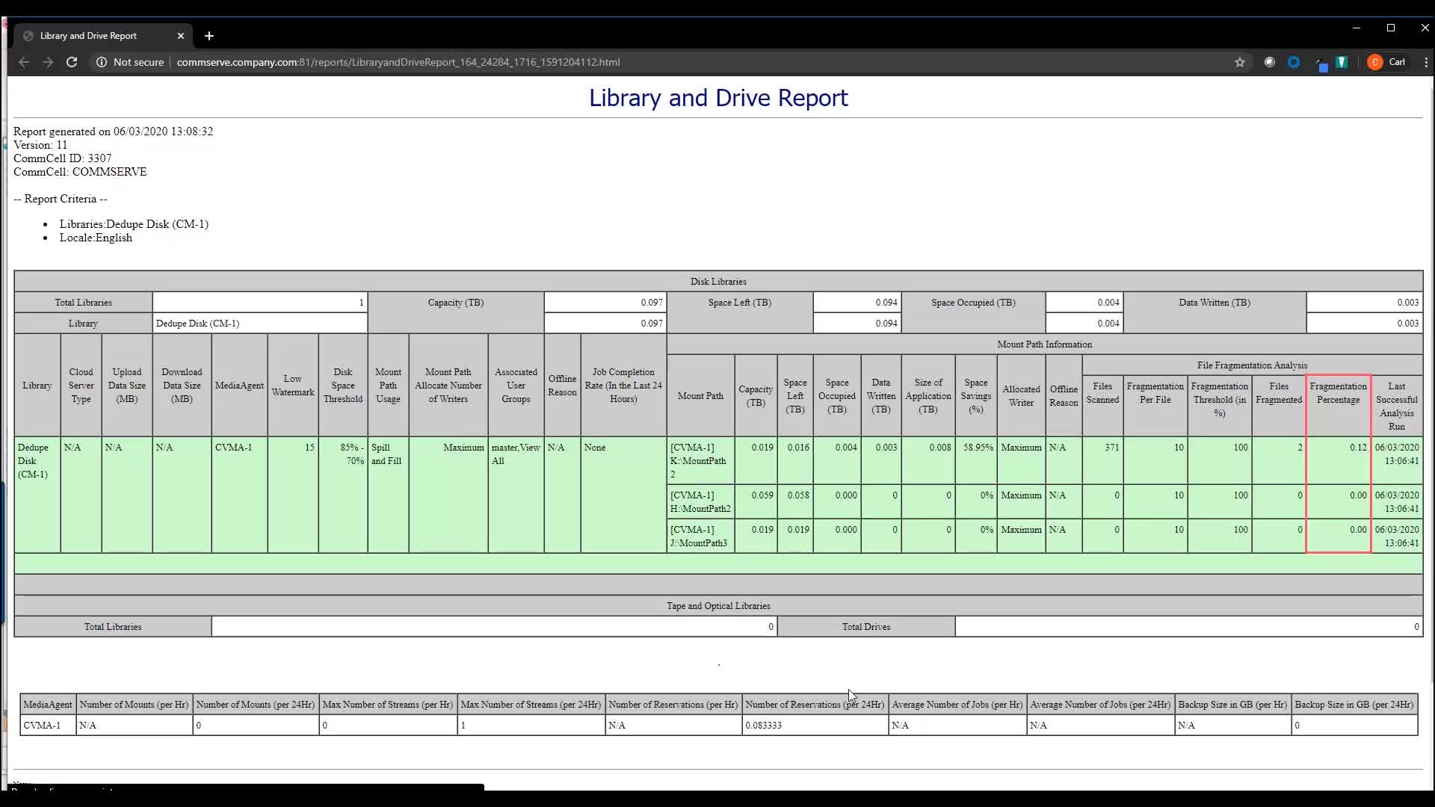Open the camera-style browser extension
Viewport: 1435px width, 807px height.
[x=1270, y=62]
